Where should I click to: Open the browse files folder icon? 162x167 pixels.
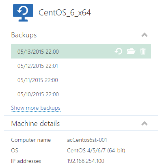tap(131, 51)
